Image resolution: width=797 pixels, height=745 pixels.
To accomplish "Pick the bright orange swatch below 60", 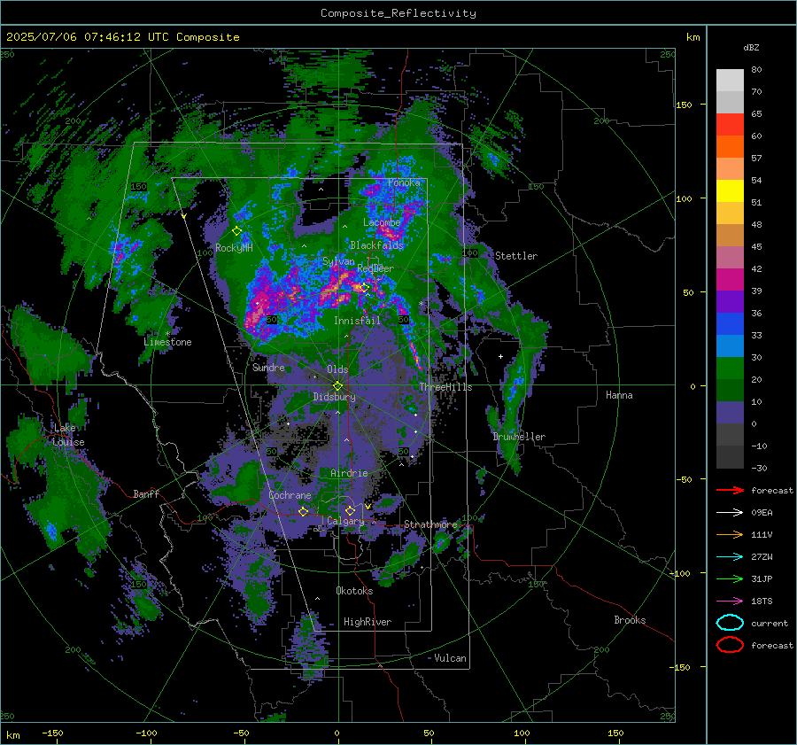I will coord(730,147).
